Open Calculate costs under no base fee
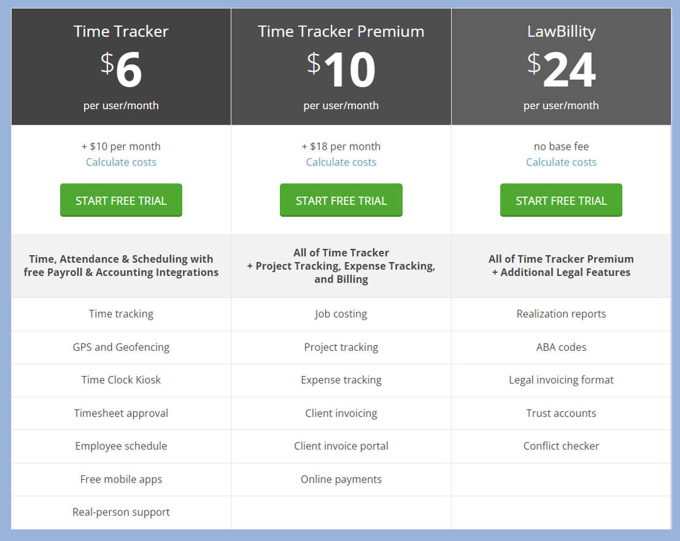The width and height of the screenshot is (680, 541). (561, 162)
